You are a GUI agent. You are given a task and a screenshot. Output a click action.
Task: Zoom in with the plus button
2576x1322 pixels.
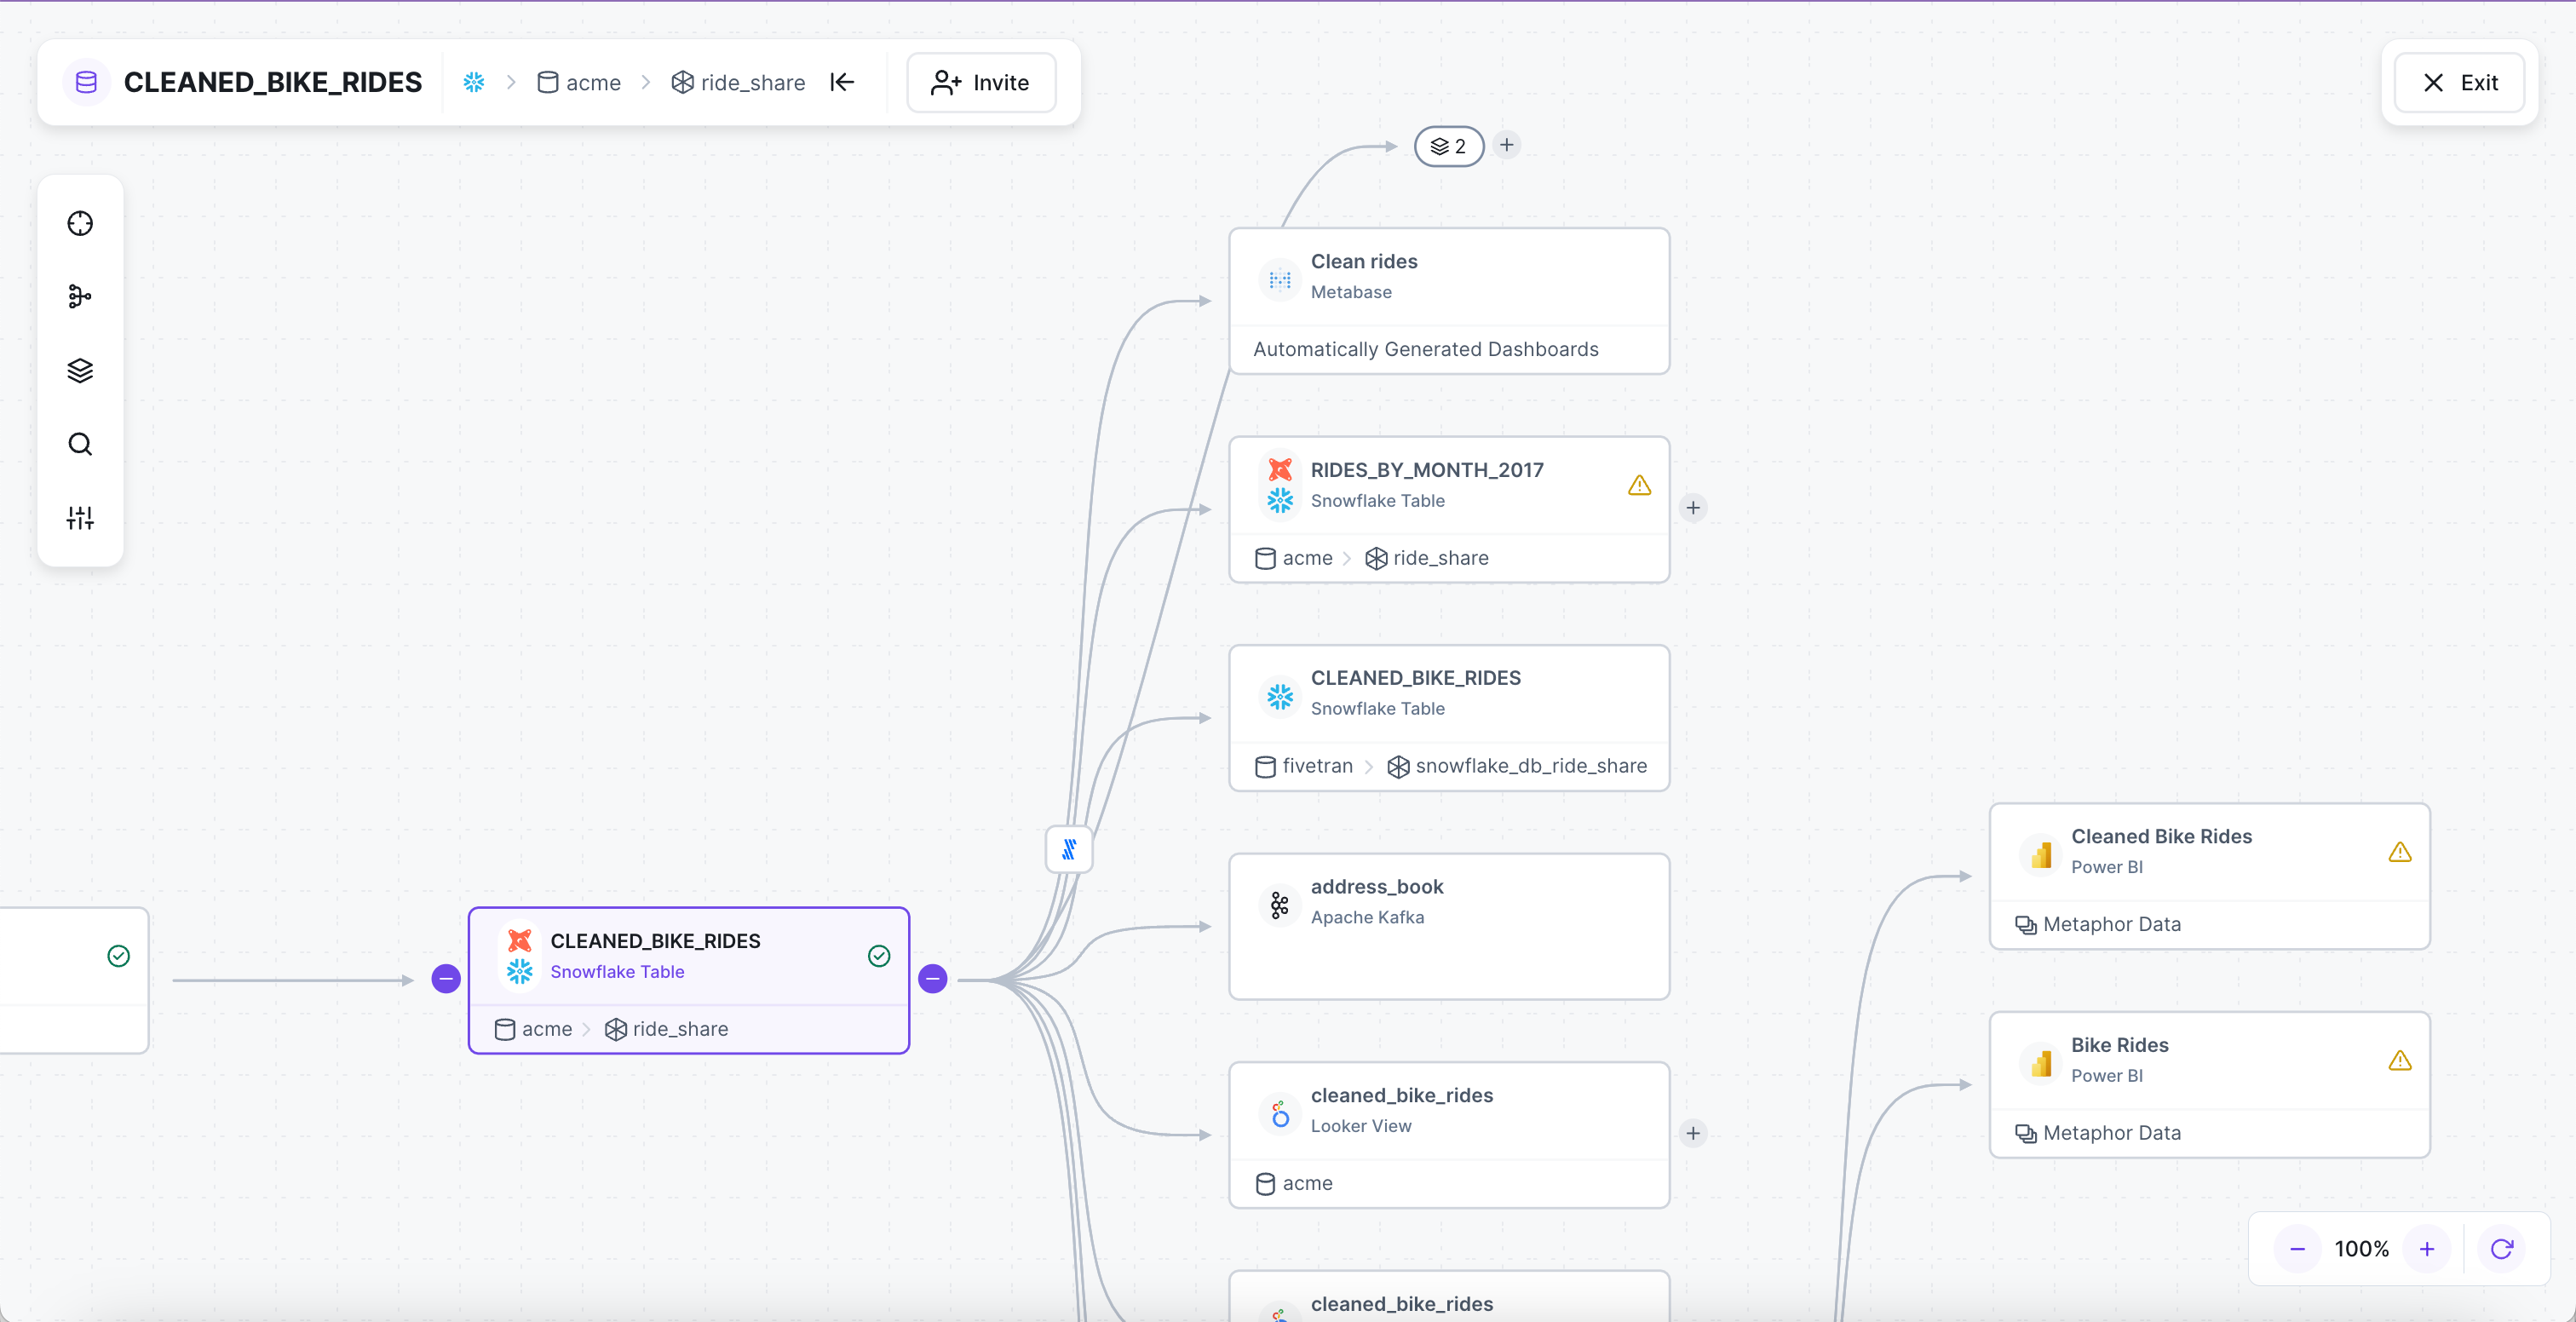pos(2427,1249)
